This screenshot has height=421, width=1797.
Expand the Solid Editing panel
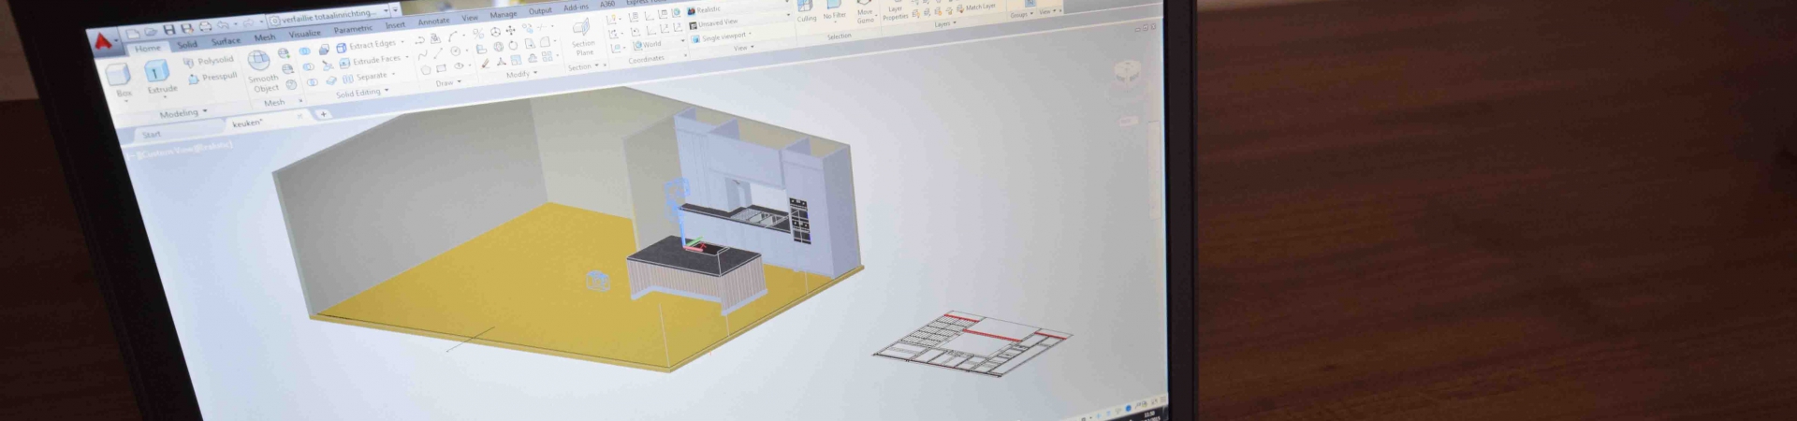point(361,94)
